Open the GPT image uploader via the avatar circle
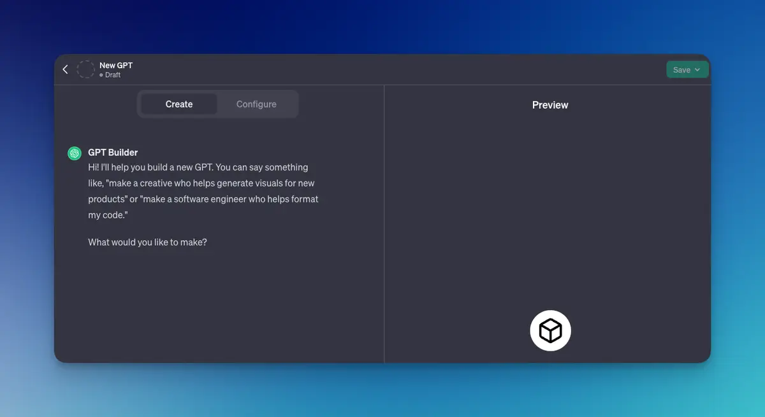Viewport: 765px width, 417px height. click(x=85, y=69)
